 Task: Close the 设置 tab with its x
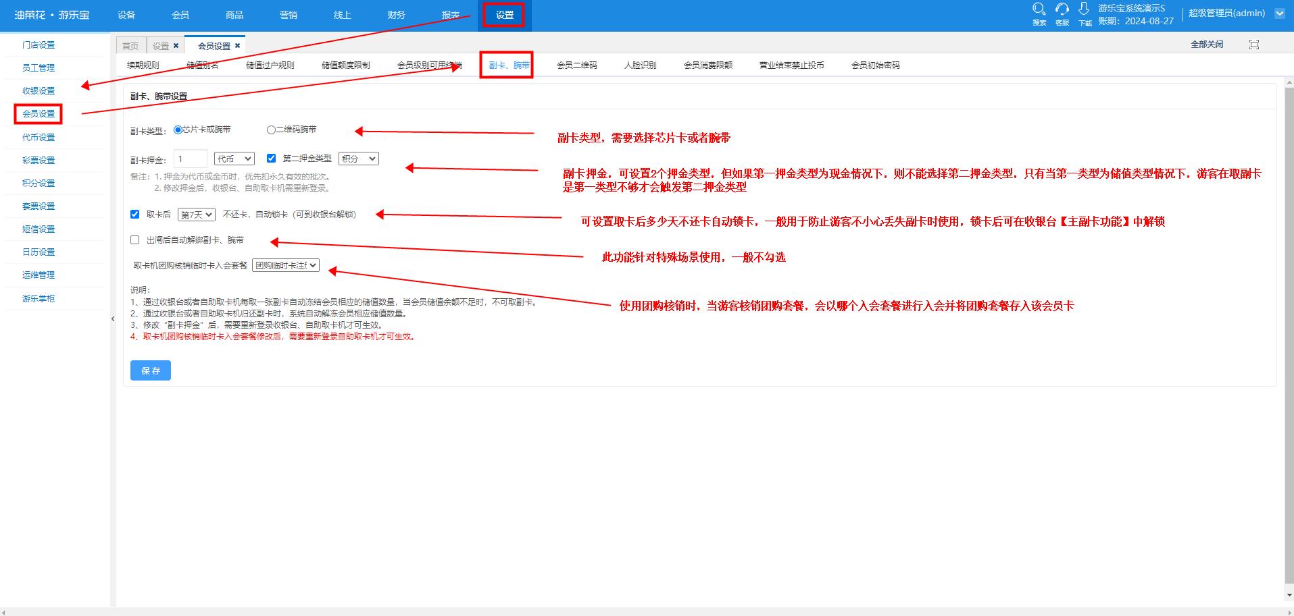pos(176,46)
